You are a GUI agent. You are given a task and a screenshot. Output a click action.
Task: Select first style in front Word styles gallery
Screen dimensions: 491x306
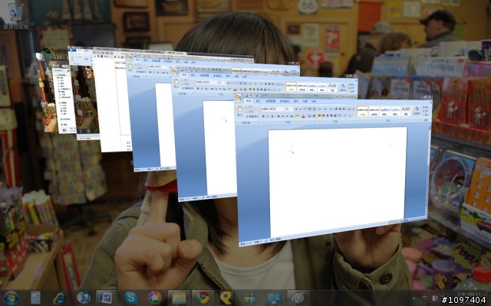click(362, 111)
